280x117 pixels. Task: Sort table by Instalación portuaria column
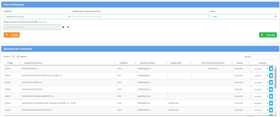coord(69,63)
